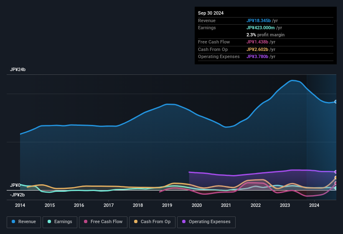Click the JP¥1.438b Free Cash Flow value
Screen dimensions: 343x234
tap(261, 42)
